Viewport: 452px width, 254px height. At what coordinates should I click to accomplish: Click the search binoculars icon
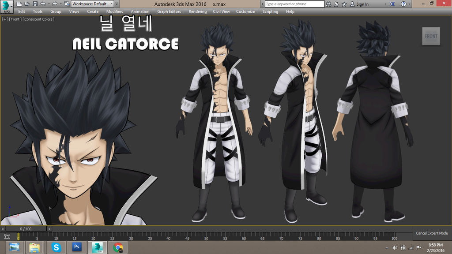328,4
